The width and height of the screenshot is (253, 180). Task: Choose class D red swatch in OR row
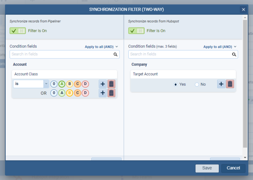(85, 93)
